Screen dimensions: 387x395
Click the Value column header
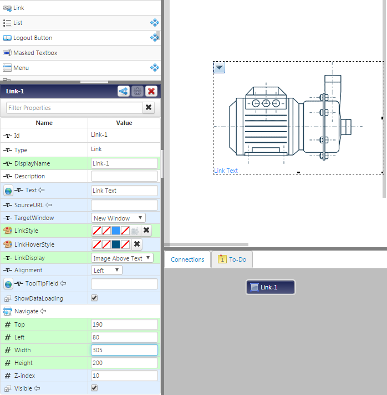124,123
